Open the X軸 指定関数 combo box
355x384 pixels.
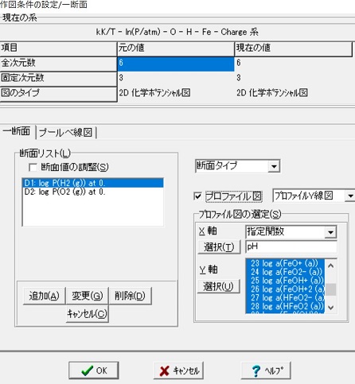click(x=330, y=232)
